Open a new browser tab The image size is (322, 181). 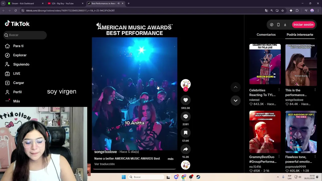pos(129,4)
